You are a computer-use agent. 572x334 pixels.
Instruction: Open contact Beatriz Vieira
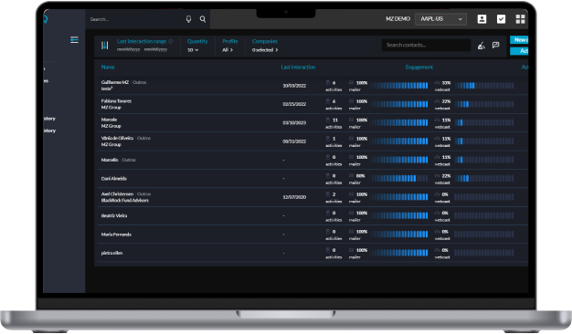click(x=114, y=215)
